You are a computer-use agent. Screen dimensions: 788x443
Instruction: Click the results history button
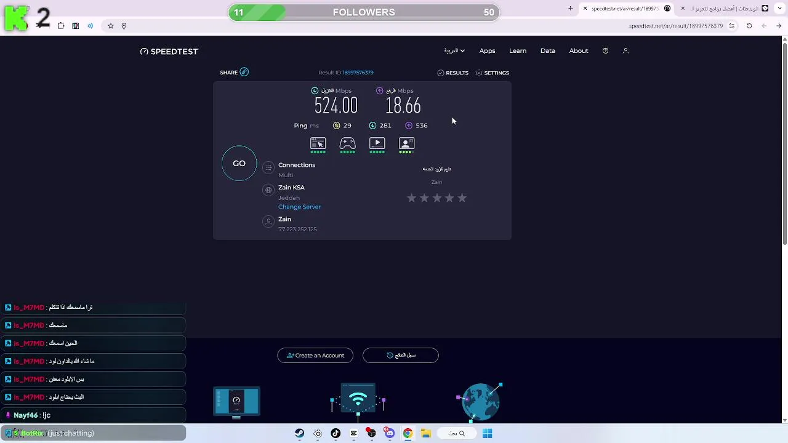coord(401,355)
